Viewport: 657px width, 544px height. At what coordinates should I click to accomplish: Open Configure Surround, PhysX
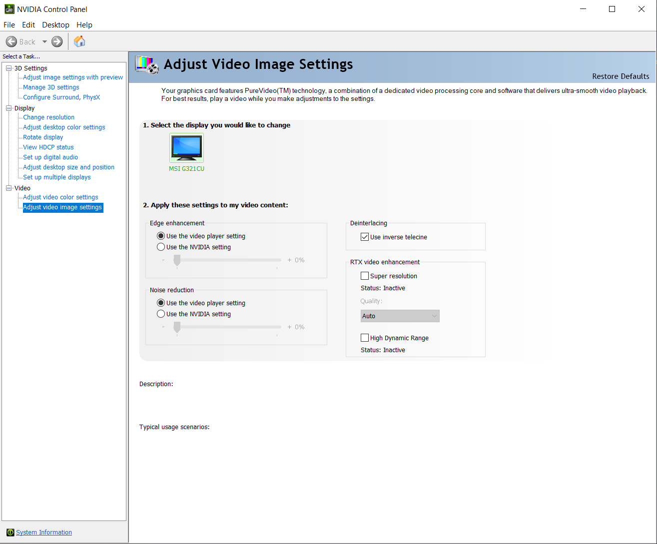61,97
